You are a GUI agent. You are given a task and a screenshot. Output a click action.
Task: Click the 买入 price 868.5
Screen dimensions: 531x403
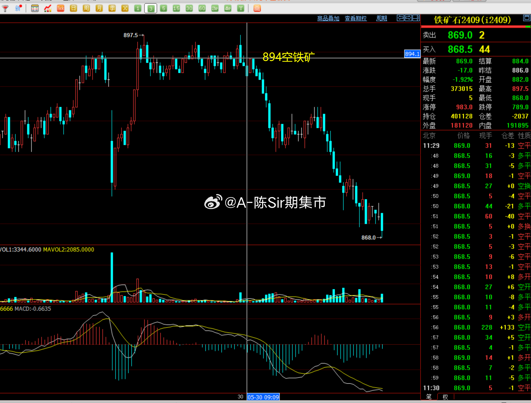pyautogui.click(x=460, y=49)
